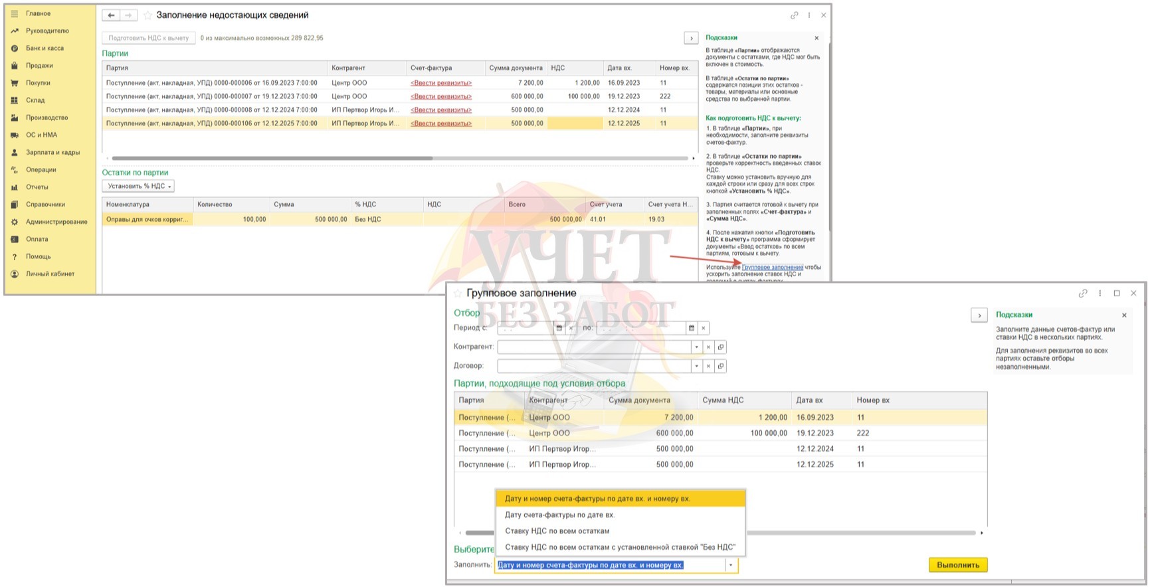Select row dated 19.12.2023 in Групповое заполнение

(720, 433)
